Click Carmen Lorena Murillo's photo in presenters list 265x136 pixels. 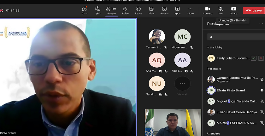click(211, 79)
